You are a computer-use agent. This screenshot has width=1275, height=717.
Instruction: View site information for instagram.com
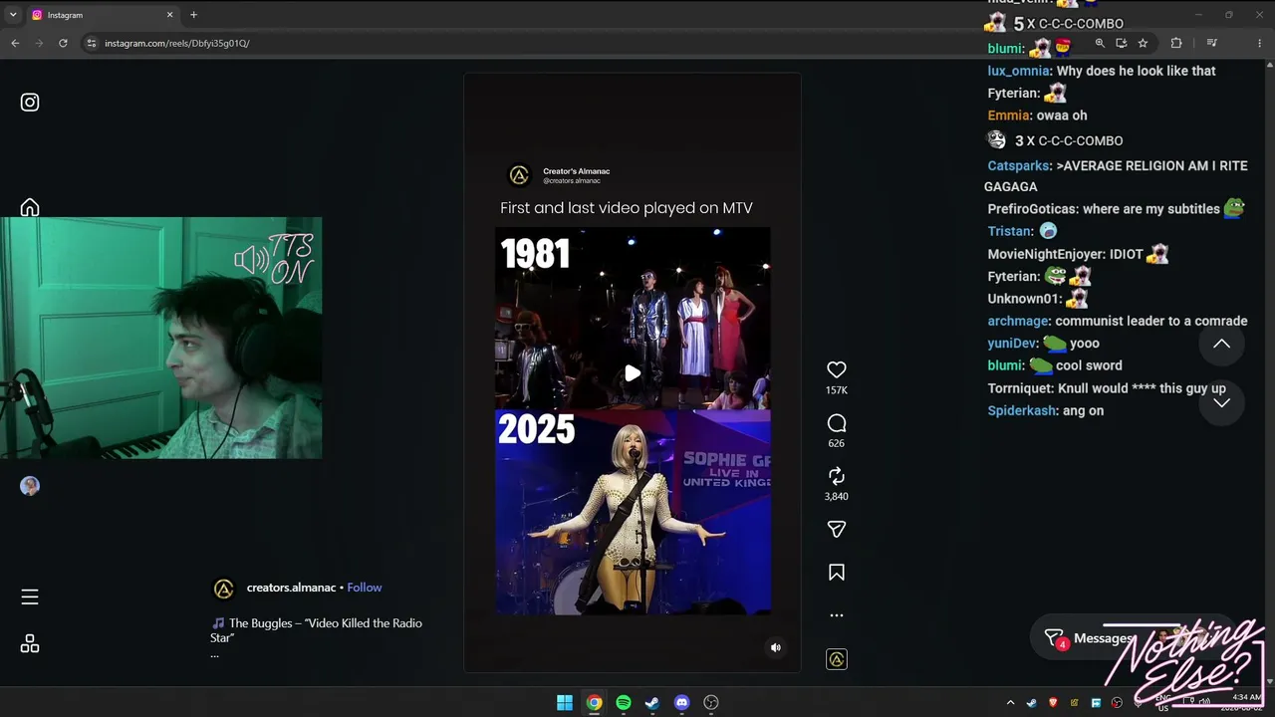point(92,44)
